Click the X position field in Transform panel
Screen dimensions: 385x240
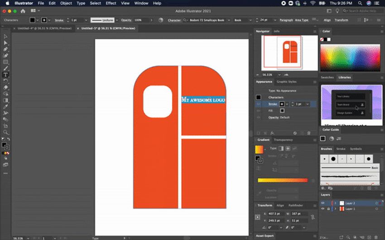click(x=276, y=214)
